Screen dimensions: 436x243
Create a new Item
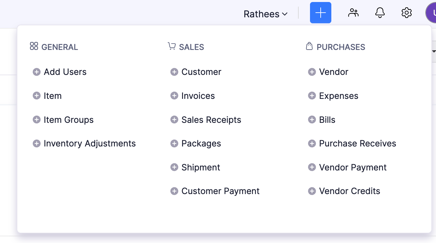[x=52, y=96]
